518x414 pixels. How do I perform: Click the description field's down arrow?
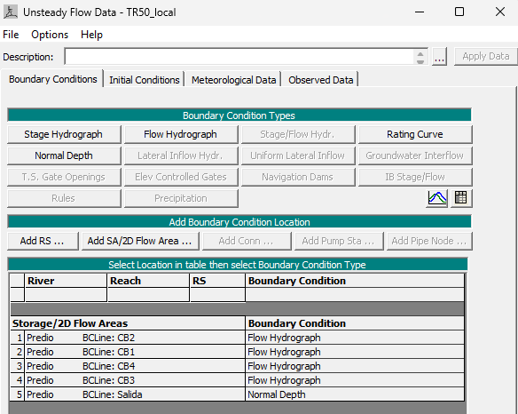coord(420,61)
